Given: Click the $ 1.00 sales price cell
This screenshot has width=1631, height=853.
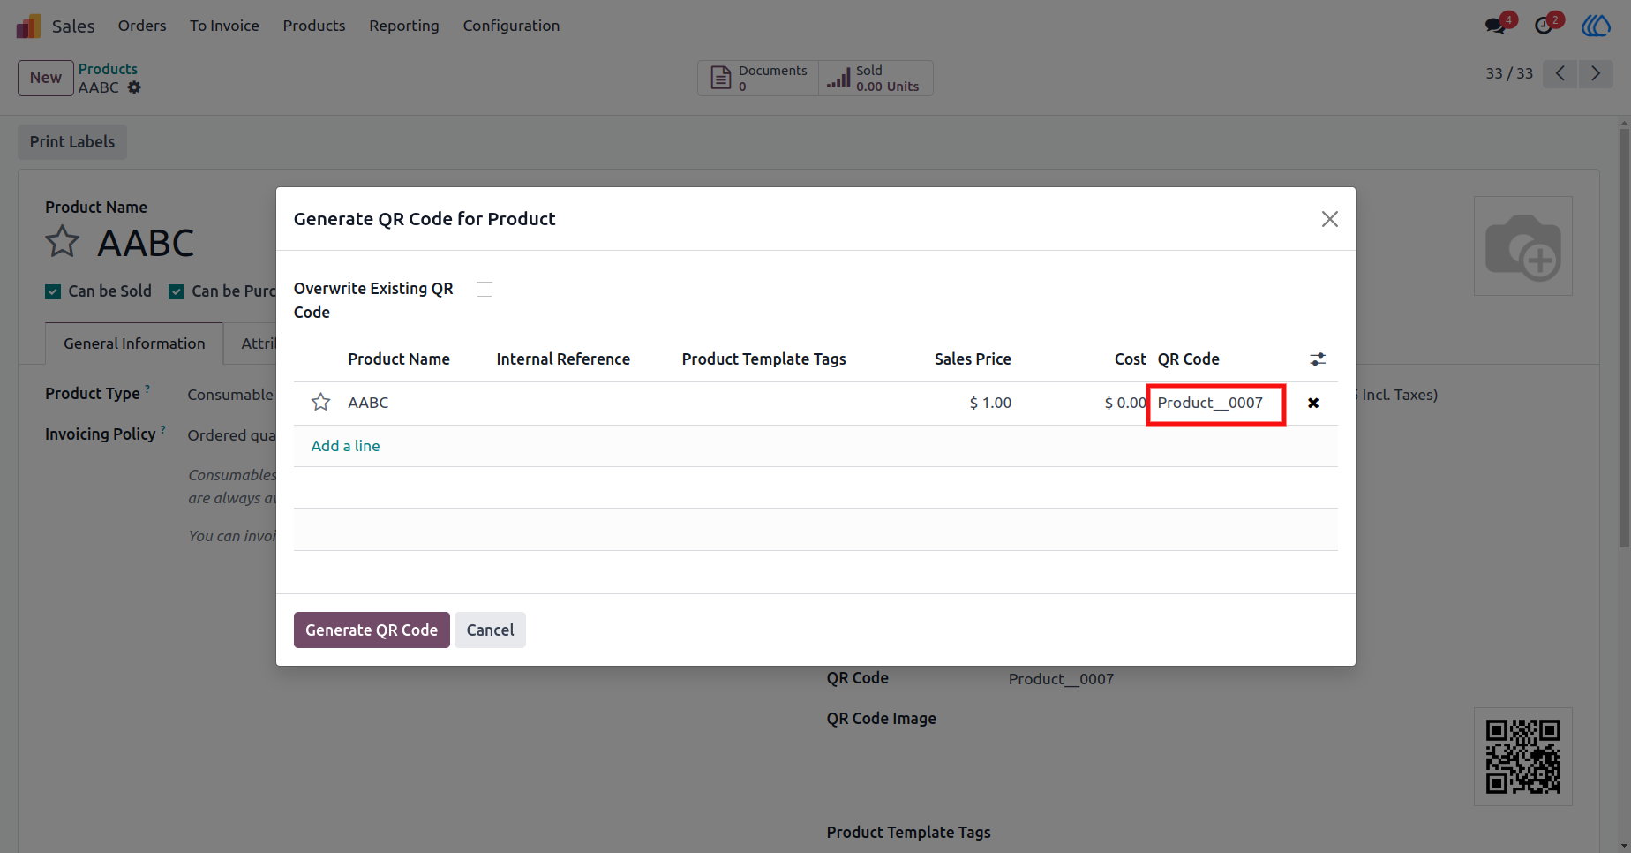Looking at the screenshot, I should click(x=990, y=403).
